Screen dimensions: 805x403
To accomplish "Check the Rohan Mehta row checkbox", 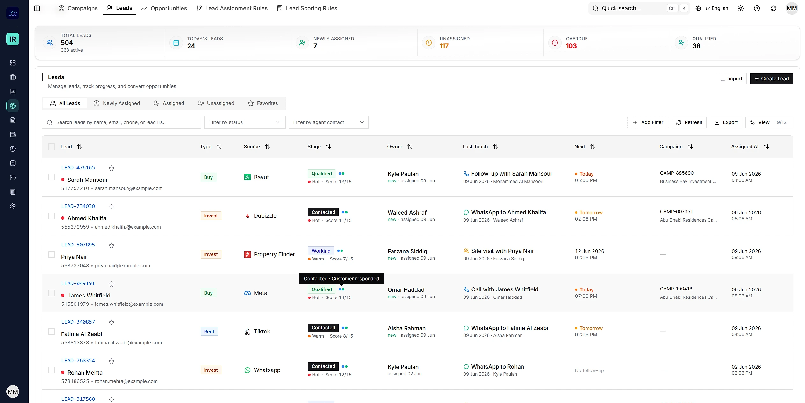I will pos(52,370).
